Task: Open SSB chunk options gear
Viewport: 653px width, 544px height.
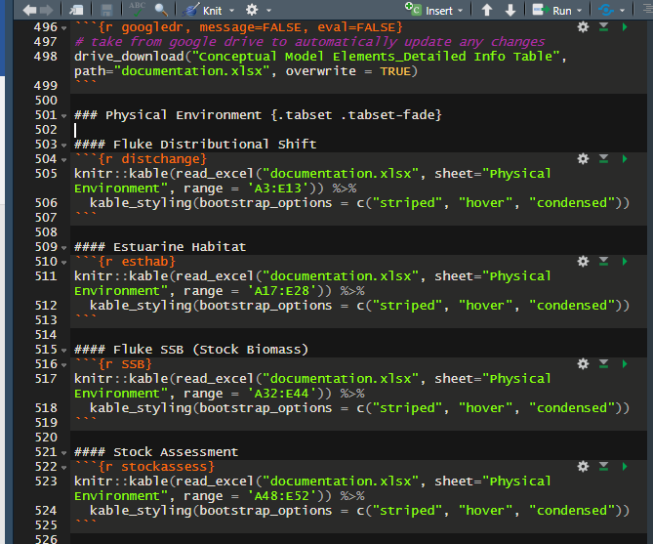Action: pyautogui.click(x=583, y=364)
